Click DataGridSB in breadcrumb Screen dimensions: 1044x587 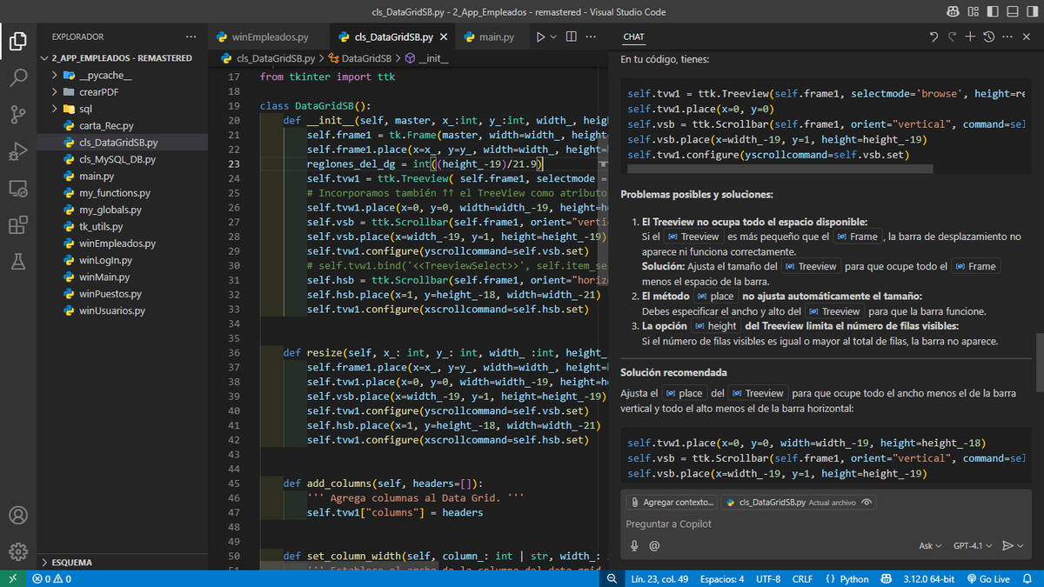tap(366, 58)
